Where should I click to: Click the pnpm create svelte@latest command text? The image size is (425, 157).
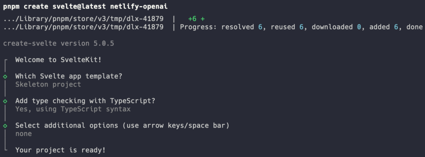(54, 7)
